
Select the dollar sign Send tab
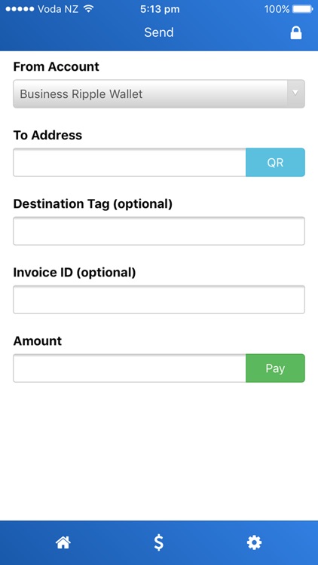[x=159, y=542]
